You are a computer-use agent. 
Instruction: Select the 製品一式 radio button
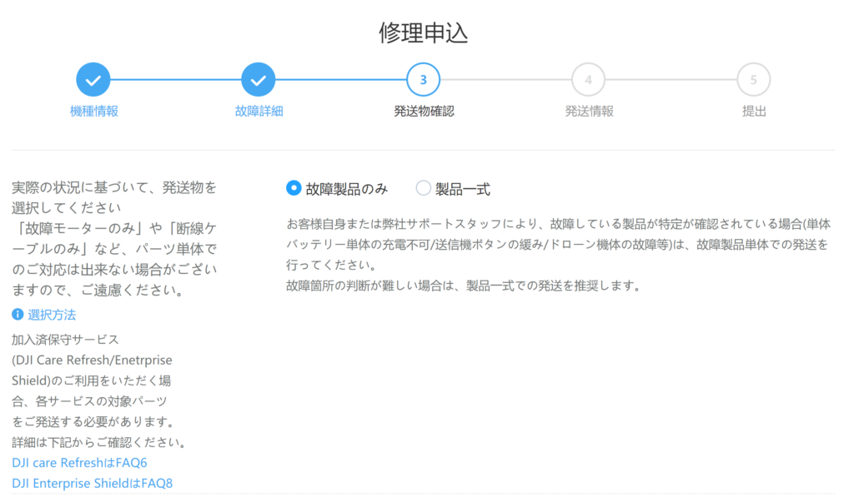[x=423, y=188]
